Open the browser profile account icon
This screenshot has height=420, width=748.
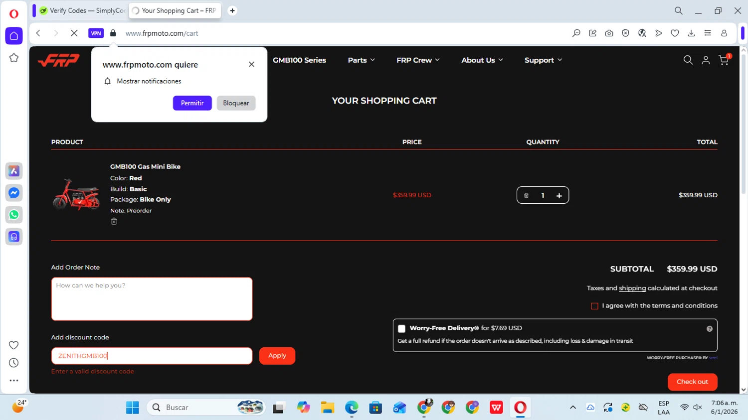724,33
